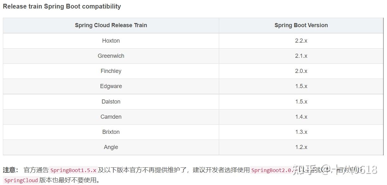Select the Angle row name
This screenshot has height=185, width=387.
point(111,147)
